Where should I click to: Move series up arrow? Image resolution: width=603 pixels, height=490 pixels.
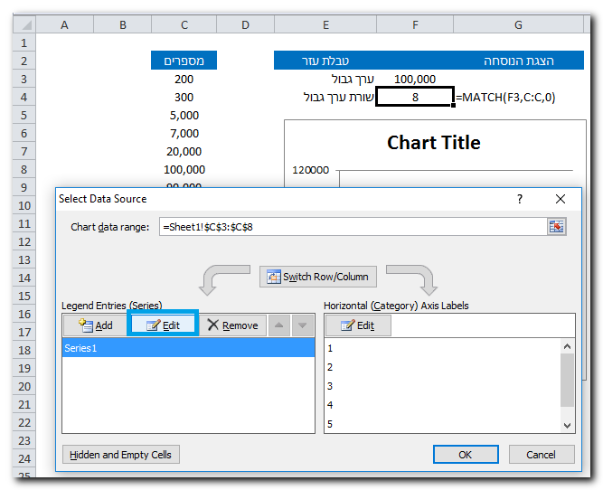(x=280, y=325)
